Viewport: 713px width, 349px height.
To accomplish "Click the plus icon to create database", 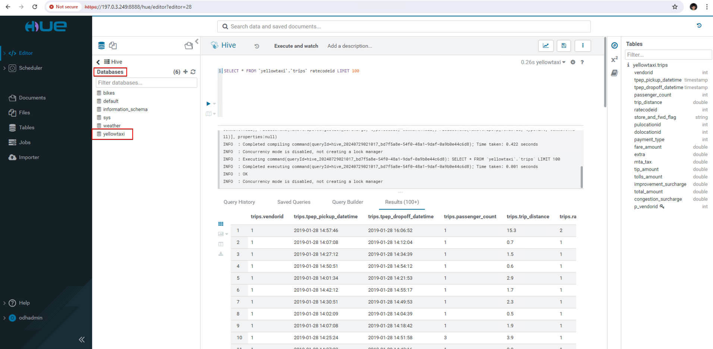I will (185, 72).
